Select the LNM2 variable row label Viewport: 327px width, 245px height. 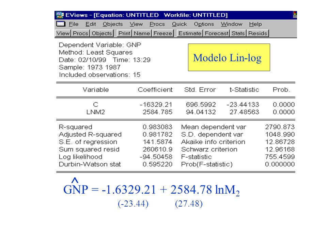(x=95, y=112)
